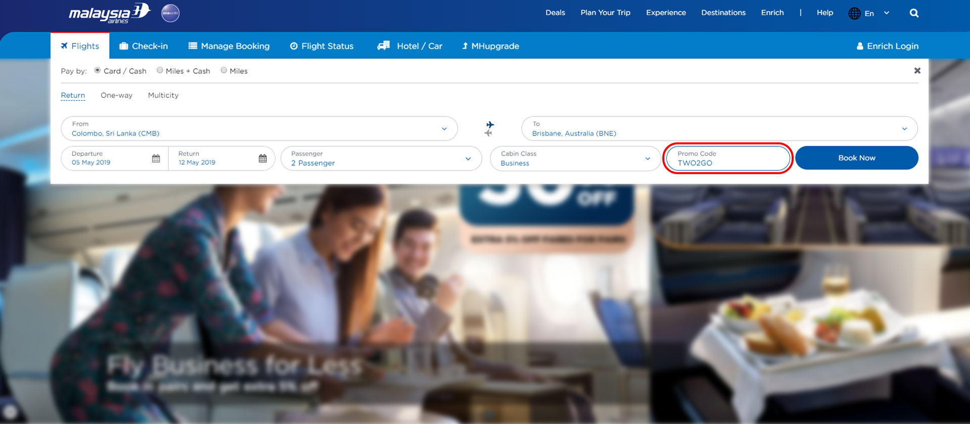Click the Promo Code field
The width and height of the screenshot is (970, 424).
[728, 158]
